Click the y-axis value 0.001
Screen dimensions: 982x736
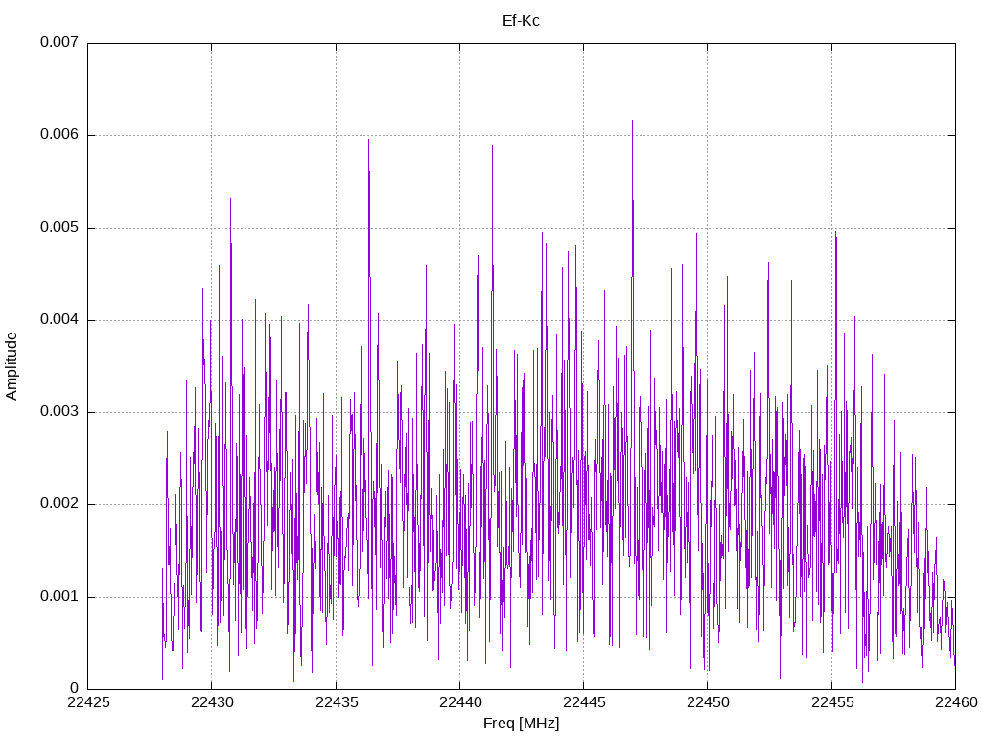coord(59,596)
